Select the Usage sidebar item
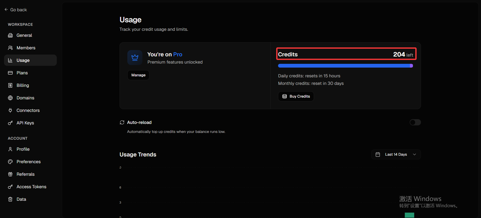Image resolution: width=481 pixels, height=218 pixels. (x=30, y=60)
